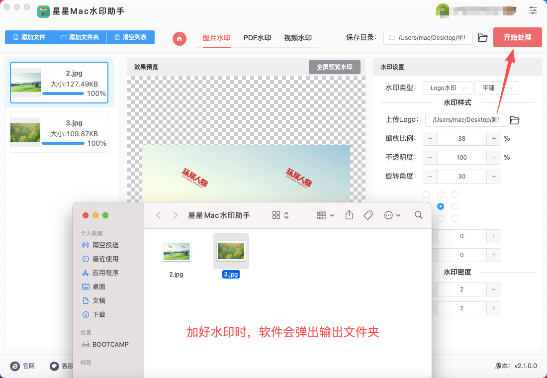Click progress bar of 2.jpg
The width and height of the screenshot is (547, 378).
(63, 94)
